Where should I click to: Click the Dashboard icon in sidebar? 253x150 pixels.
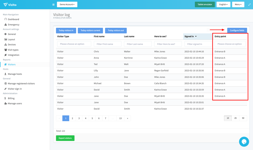[x=6, y=19]
